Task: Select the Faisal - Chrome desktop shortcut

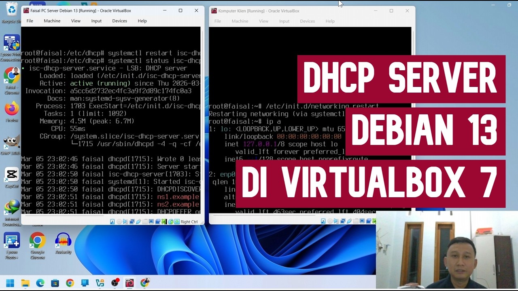Action: (x=12, y=81)
